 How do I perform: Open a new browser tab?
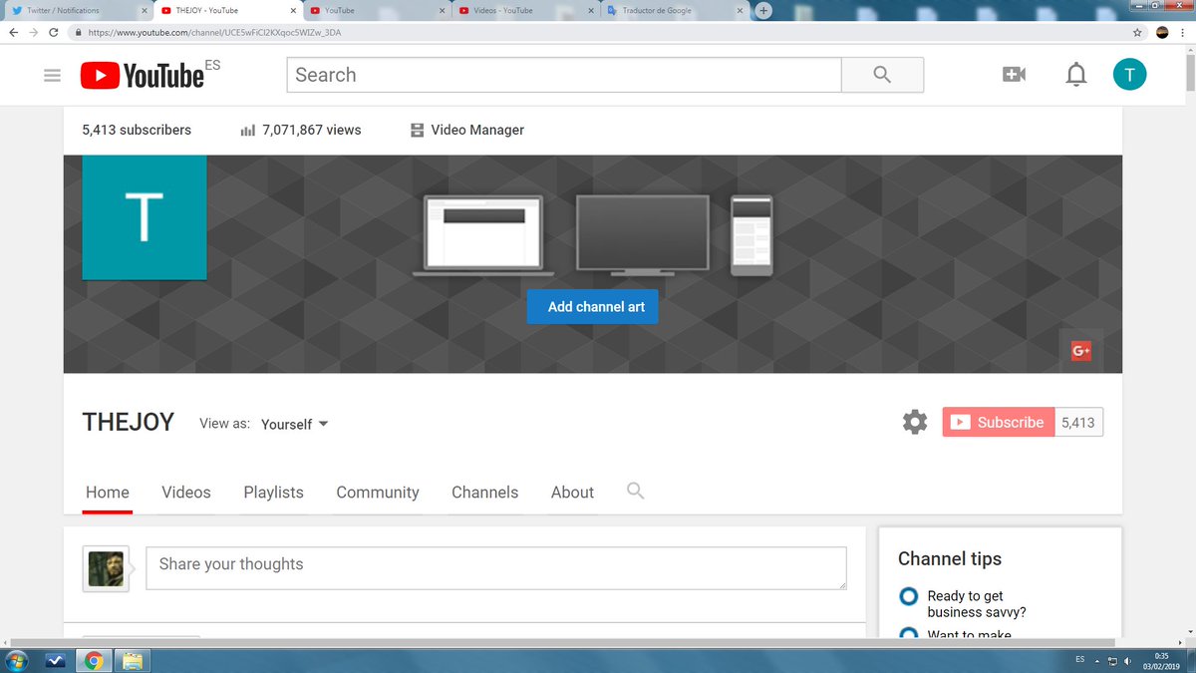pos(763,10)
